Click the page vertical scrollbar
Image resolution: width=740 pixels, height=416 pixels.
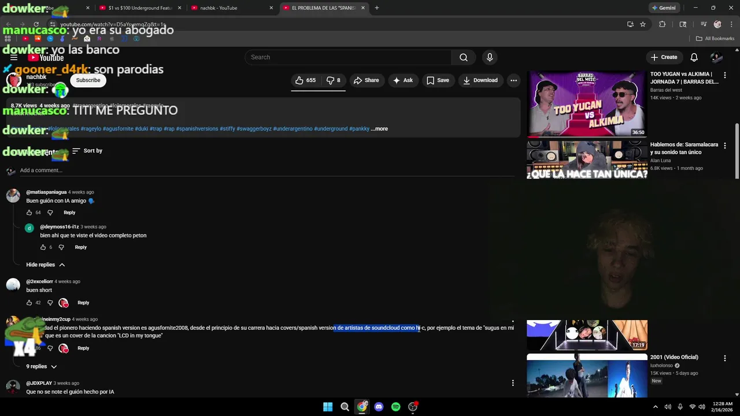pyautogui.click(x=737, y=151)
